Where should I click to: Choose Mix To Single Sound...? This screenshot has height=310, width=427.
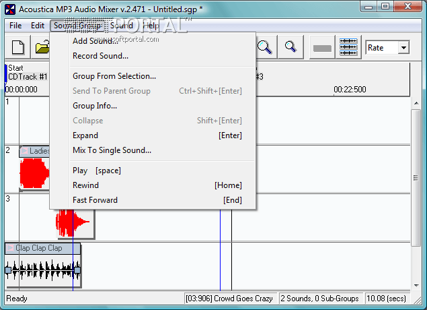[153, 150]
